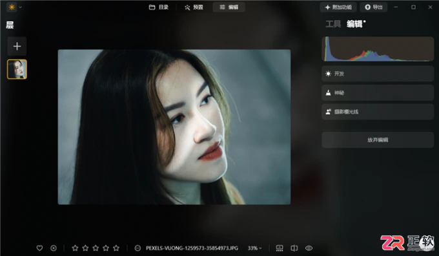
Task: Click the 导出 export button
Action: point(374,7)
